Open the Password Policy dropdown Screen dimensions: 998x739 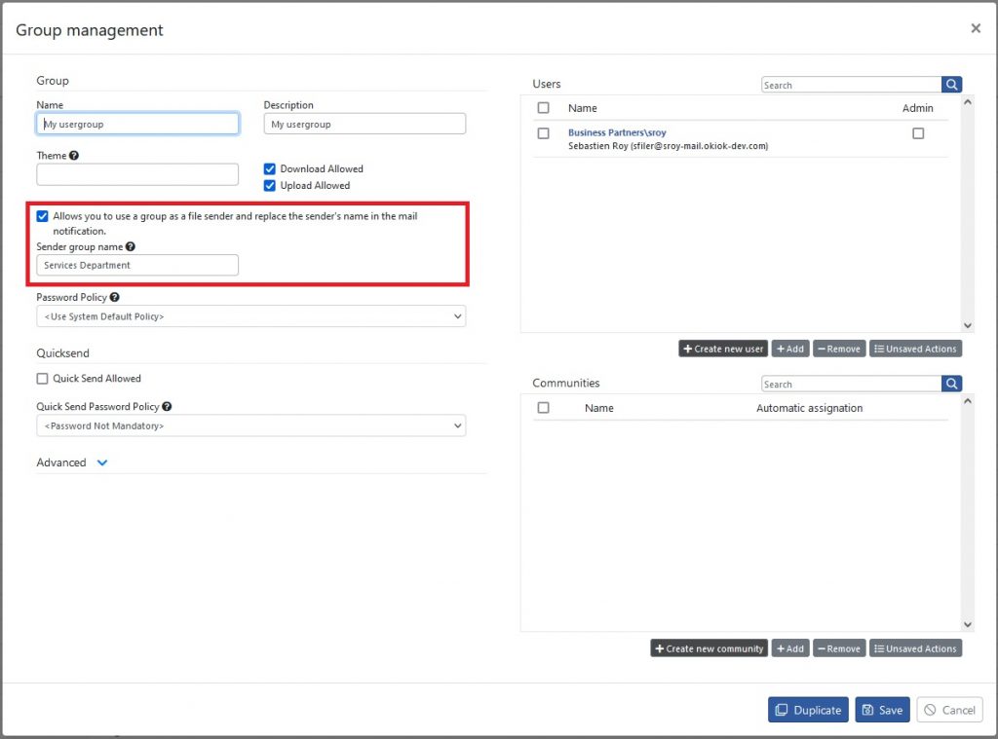tap(250, 316)
